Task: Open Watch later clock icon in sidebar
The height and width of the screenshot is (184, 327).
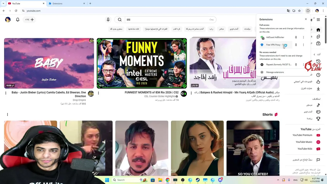Action: click(x=318, y=75)
